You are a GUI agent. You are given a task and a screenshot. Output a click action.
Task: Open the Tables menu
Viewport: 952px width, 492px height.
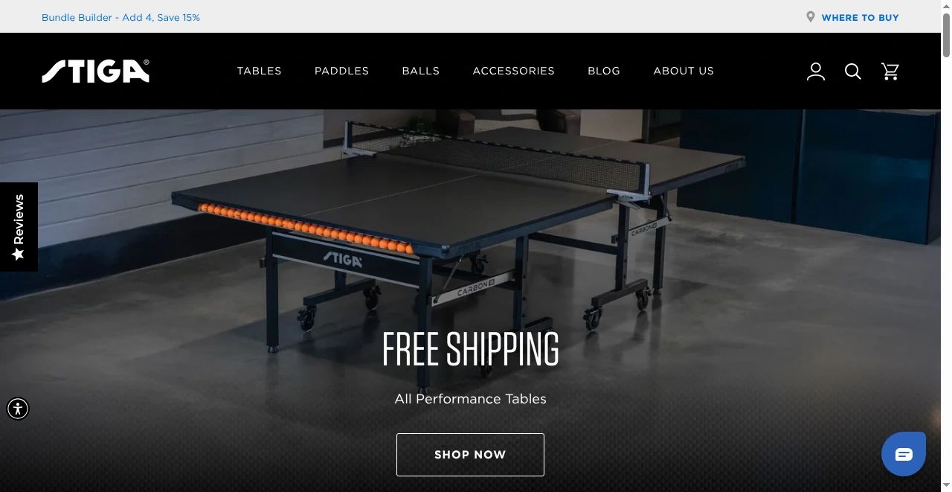pos(260,71)
